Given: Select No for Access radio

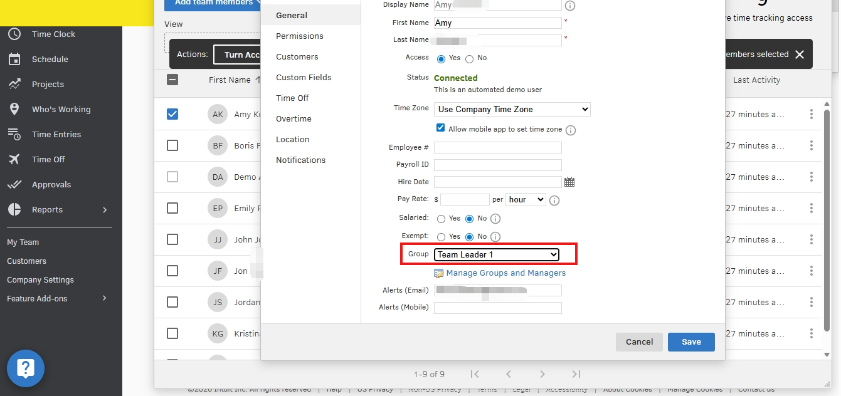Looking at the screenshot, I should click(x=469, y=59).
